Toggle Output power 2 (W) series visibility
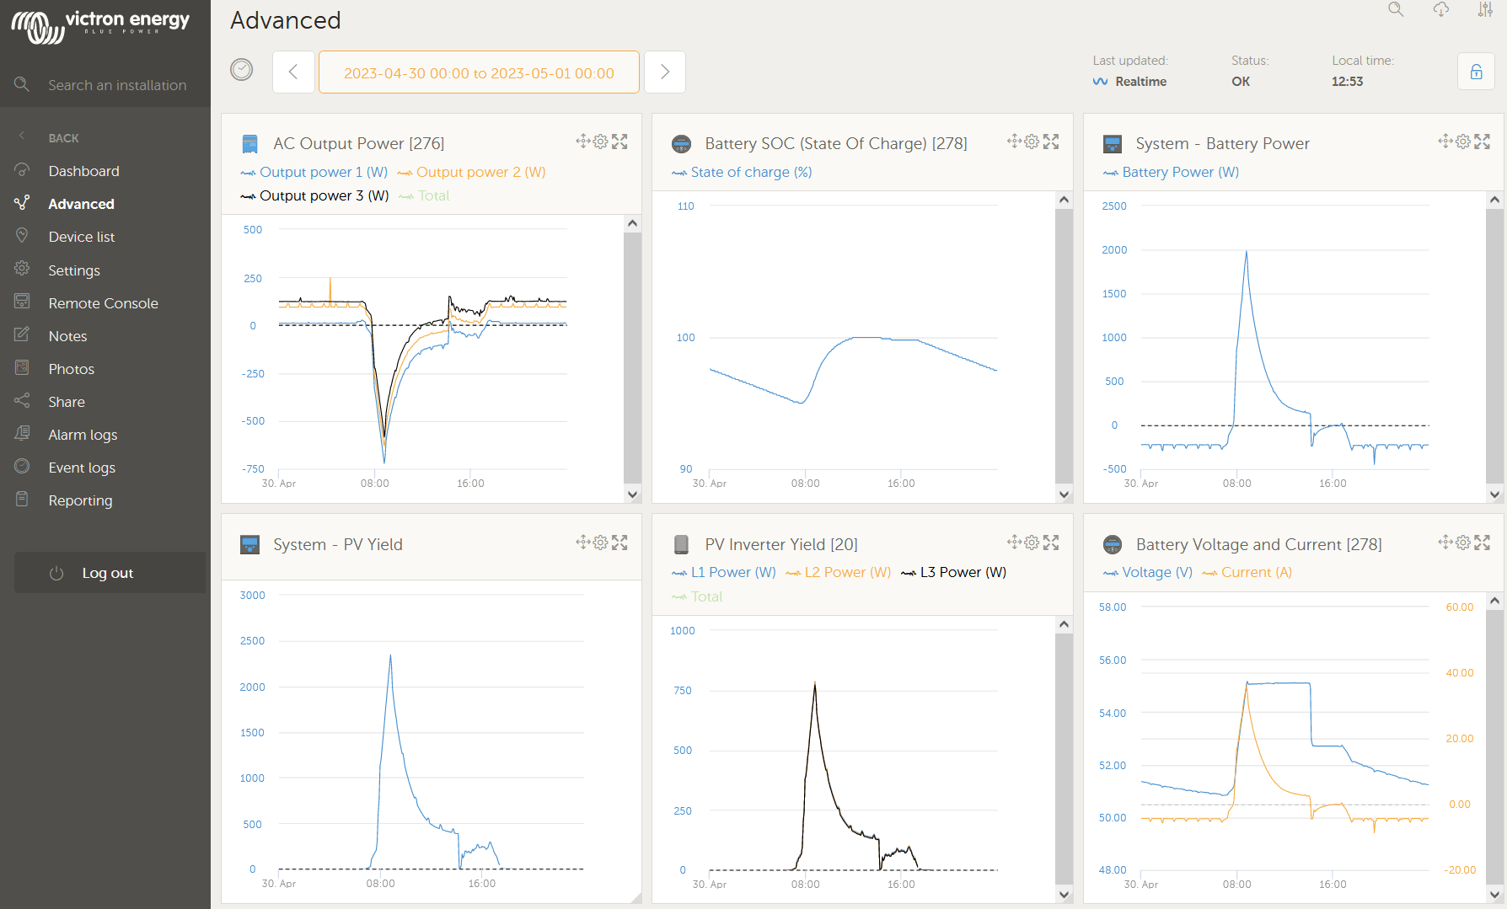Viewport: 1507px width, 909px height. coord(472,172)
